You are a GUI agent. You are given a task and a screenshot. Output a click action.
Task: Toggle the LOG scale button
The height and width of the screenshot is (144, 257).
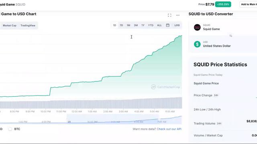pos(177,25)
